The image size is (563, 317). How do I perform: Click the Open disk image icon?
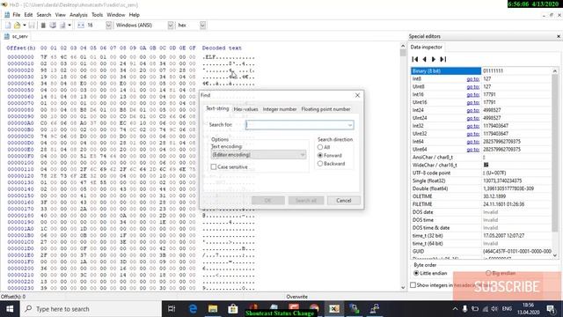click(x=62, y=26)
